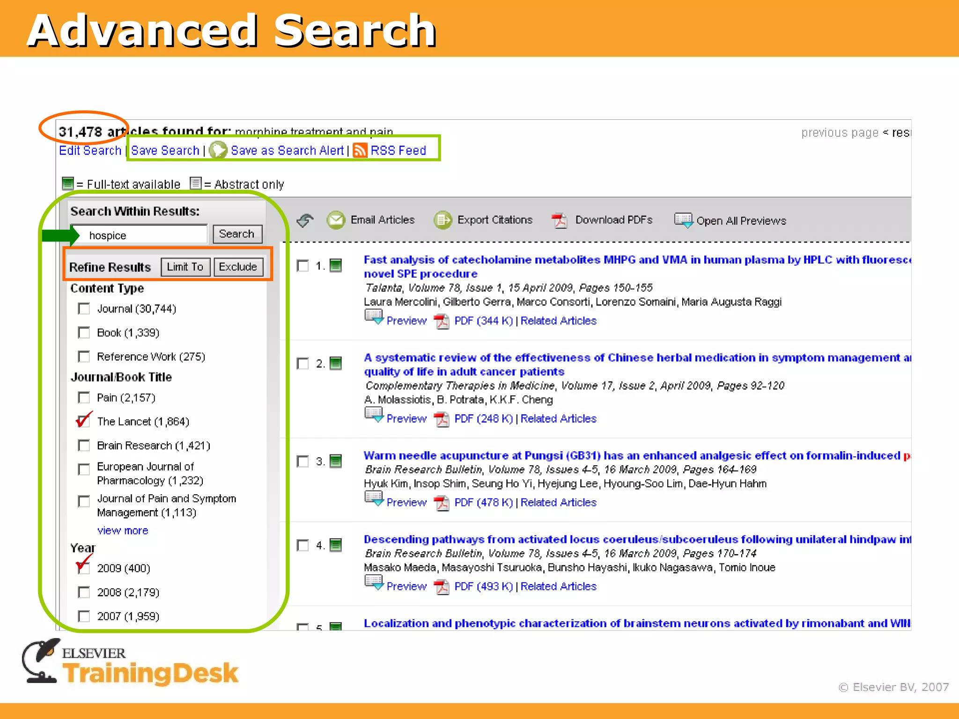This screenshot has width=959, height=719.
Task: Expand view more journal titles
Action: tap(123, 531)
